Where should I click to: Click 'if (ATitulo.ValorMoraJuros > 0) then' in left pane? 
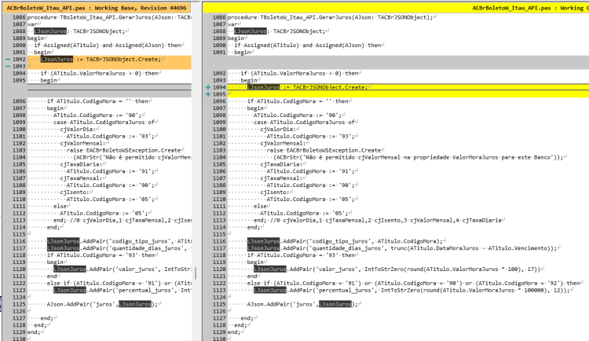click(99, 73)
